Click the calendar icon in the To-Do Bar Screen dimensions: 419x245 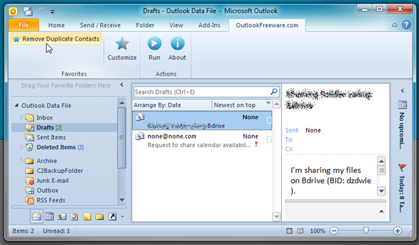pyautogui.click(x=402, y=104)
